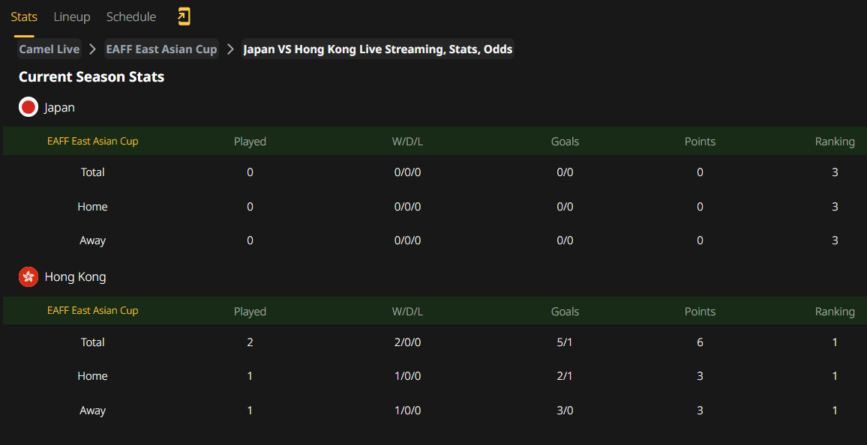Click the Hong Kong team name

click(x=75, y=276)
